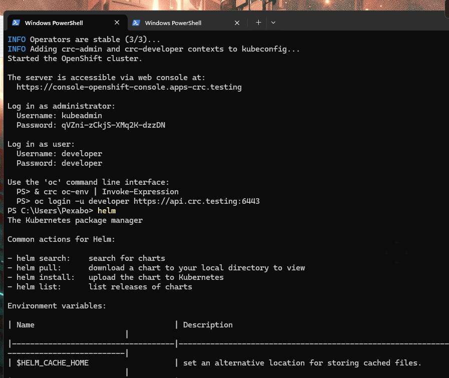The width and height of the screenshot is (449, 378).
Task: Select the first Windows PowerShell tab
Action: (67, 23)
